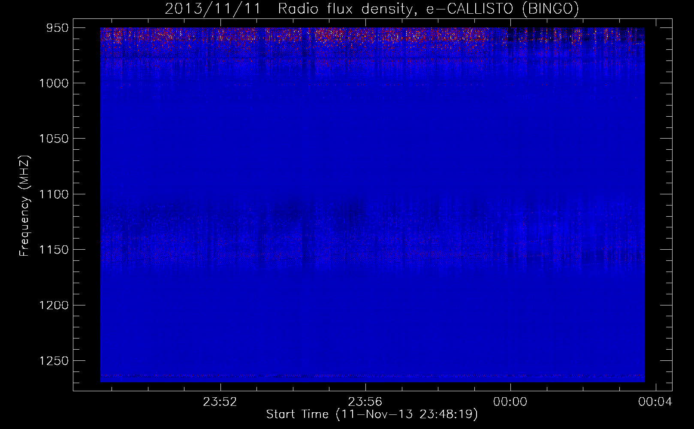This screenshot has height=429, width=694.
Task: Click the 1250 frequency axis label
Action: (x=54, y=361)
